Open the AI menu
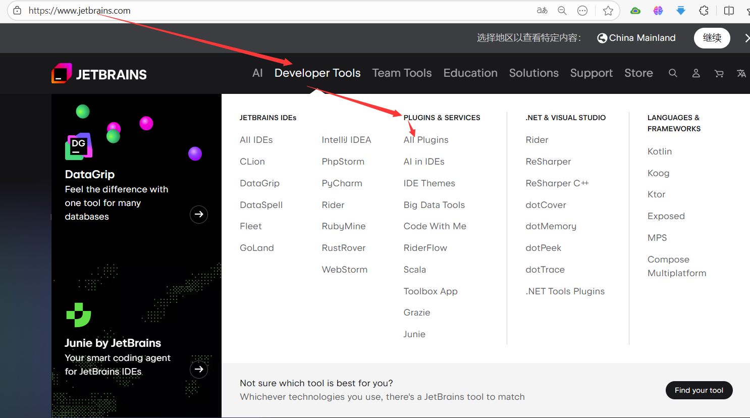The width and height of the screenshot is (750, 418). [257, 73]
